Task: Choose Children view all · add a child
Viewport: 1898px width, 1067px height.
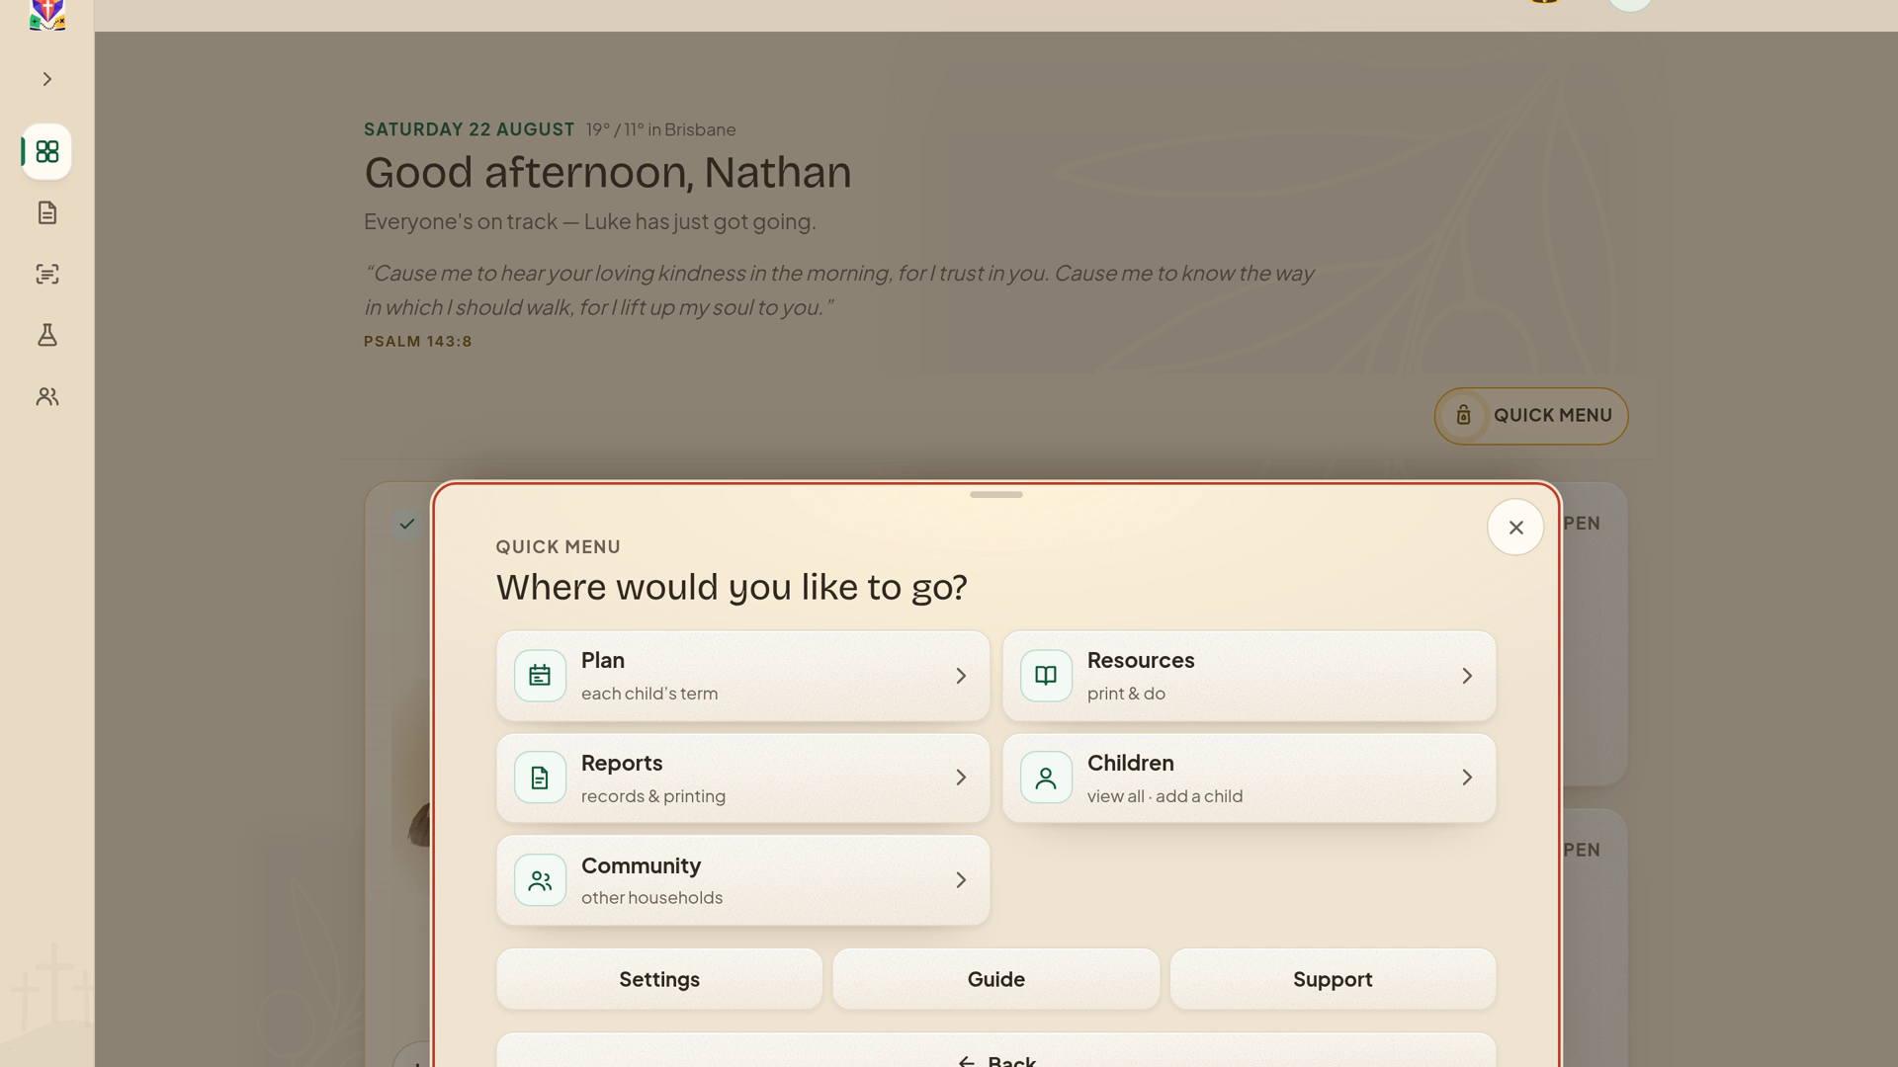Action: coord(1250,778)
